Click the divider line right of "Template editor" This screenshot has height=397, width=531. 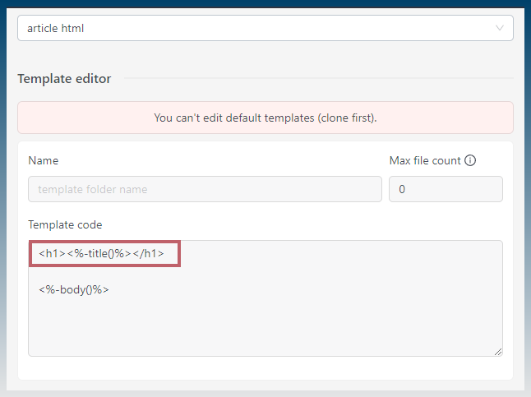click(319, 78)
